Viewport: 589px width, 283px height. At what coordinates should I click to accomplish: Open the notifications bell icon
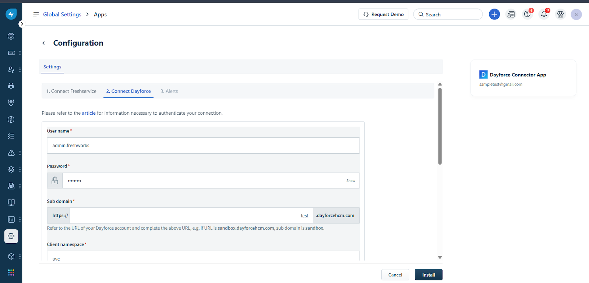click(x=544, y=14)
